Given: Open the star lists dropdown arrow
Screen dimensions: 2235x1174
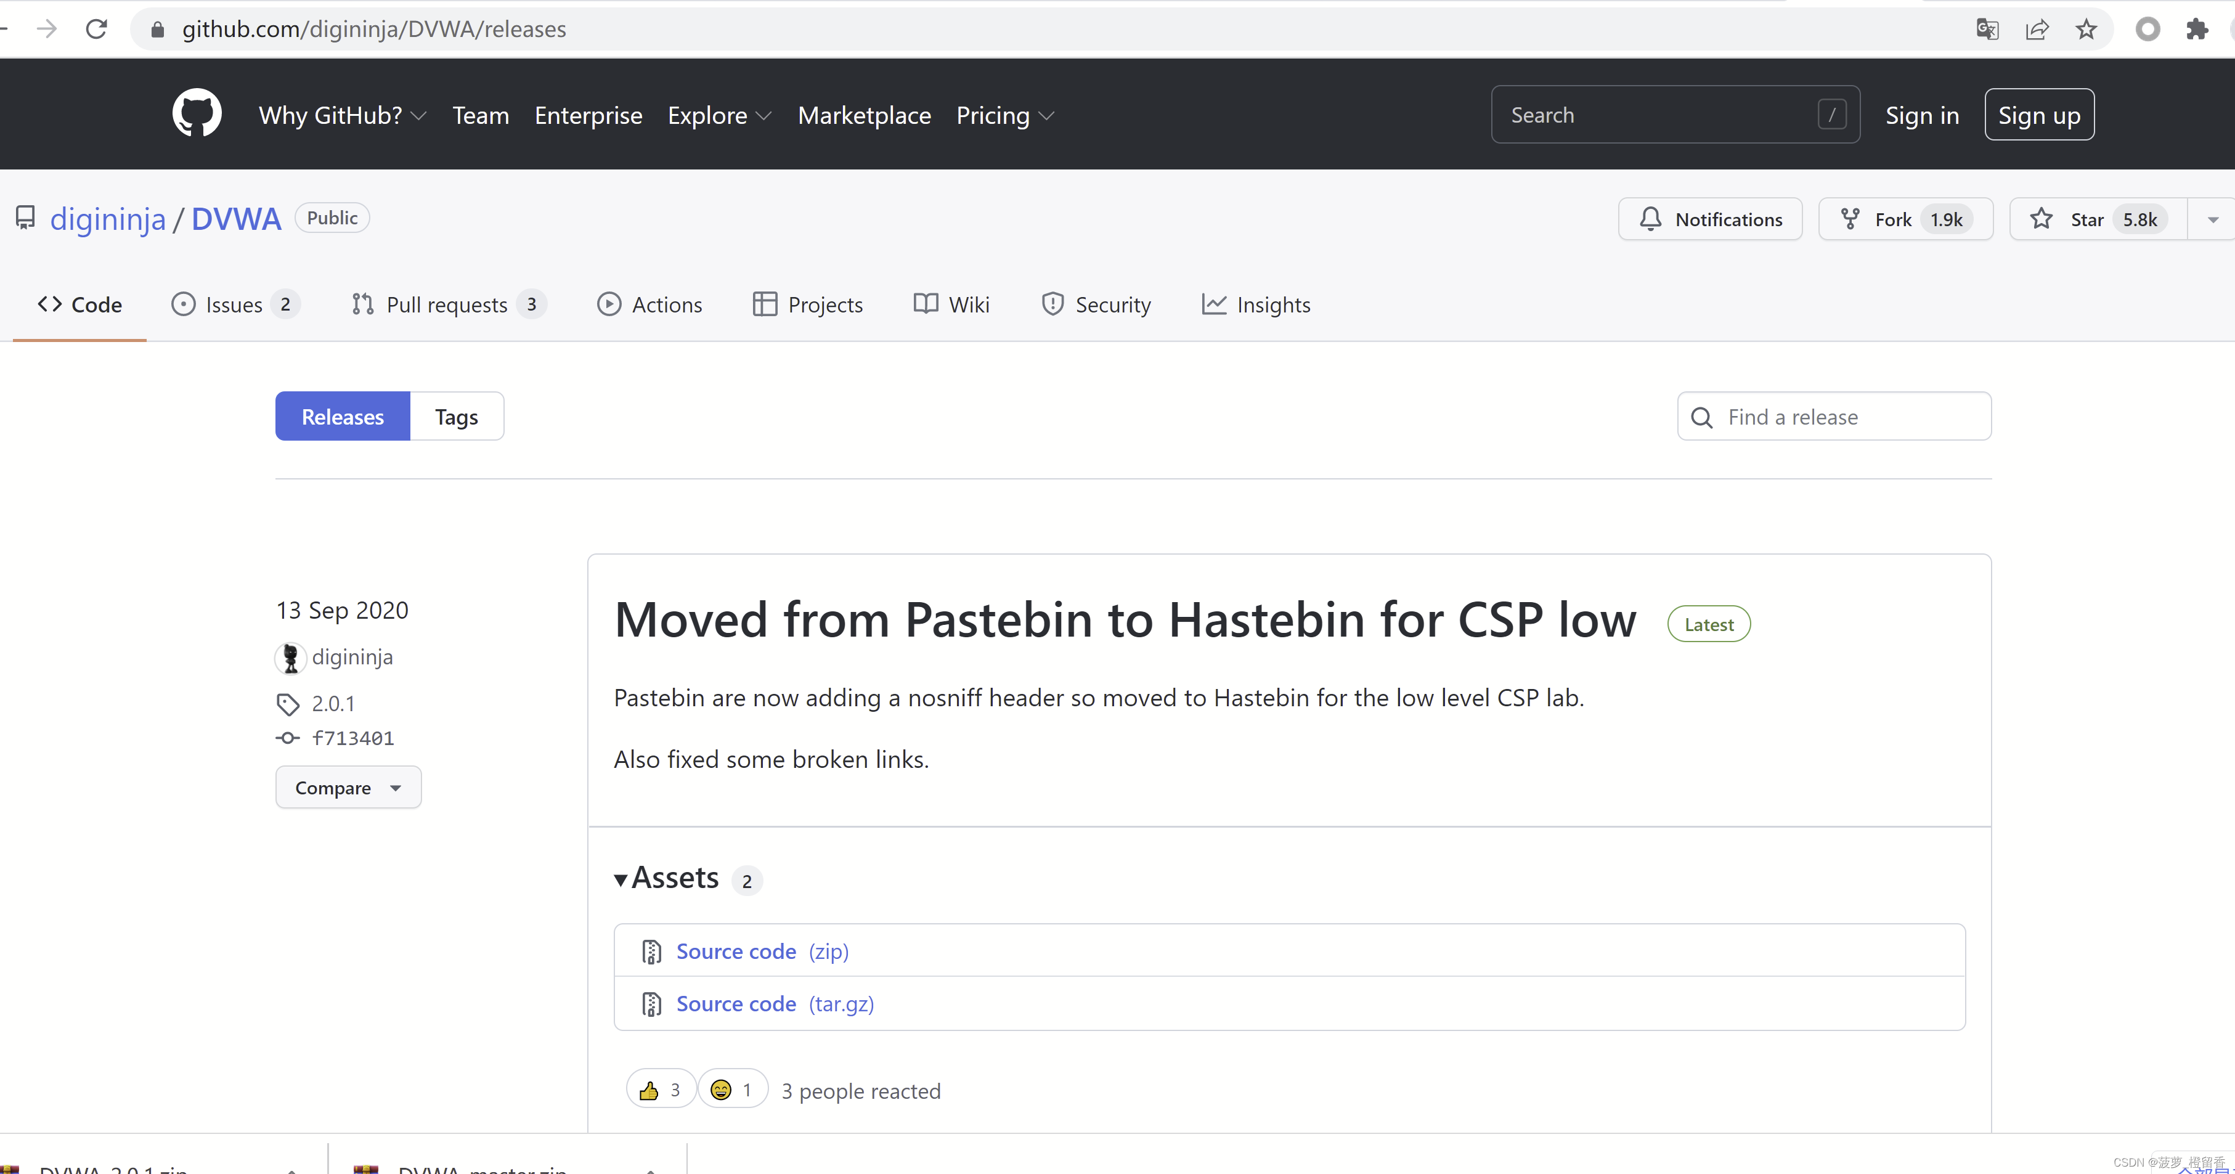Looking at the screenshot, I should coord(2212,219).
